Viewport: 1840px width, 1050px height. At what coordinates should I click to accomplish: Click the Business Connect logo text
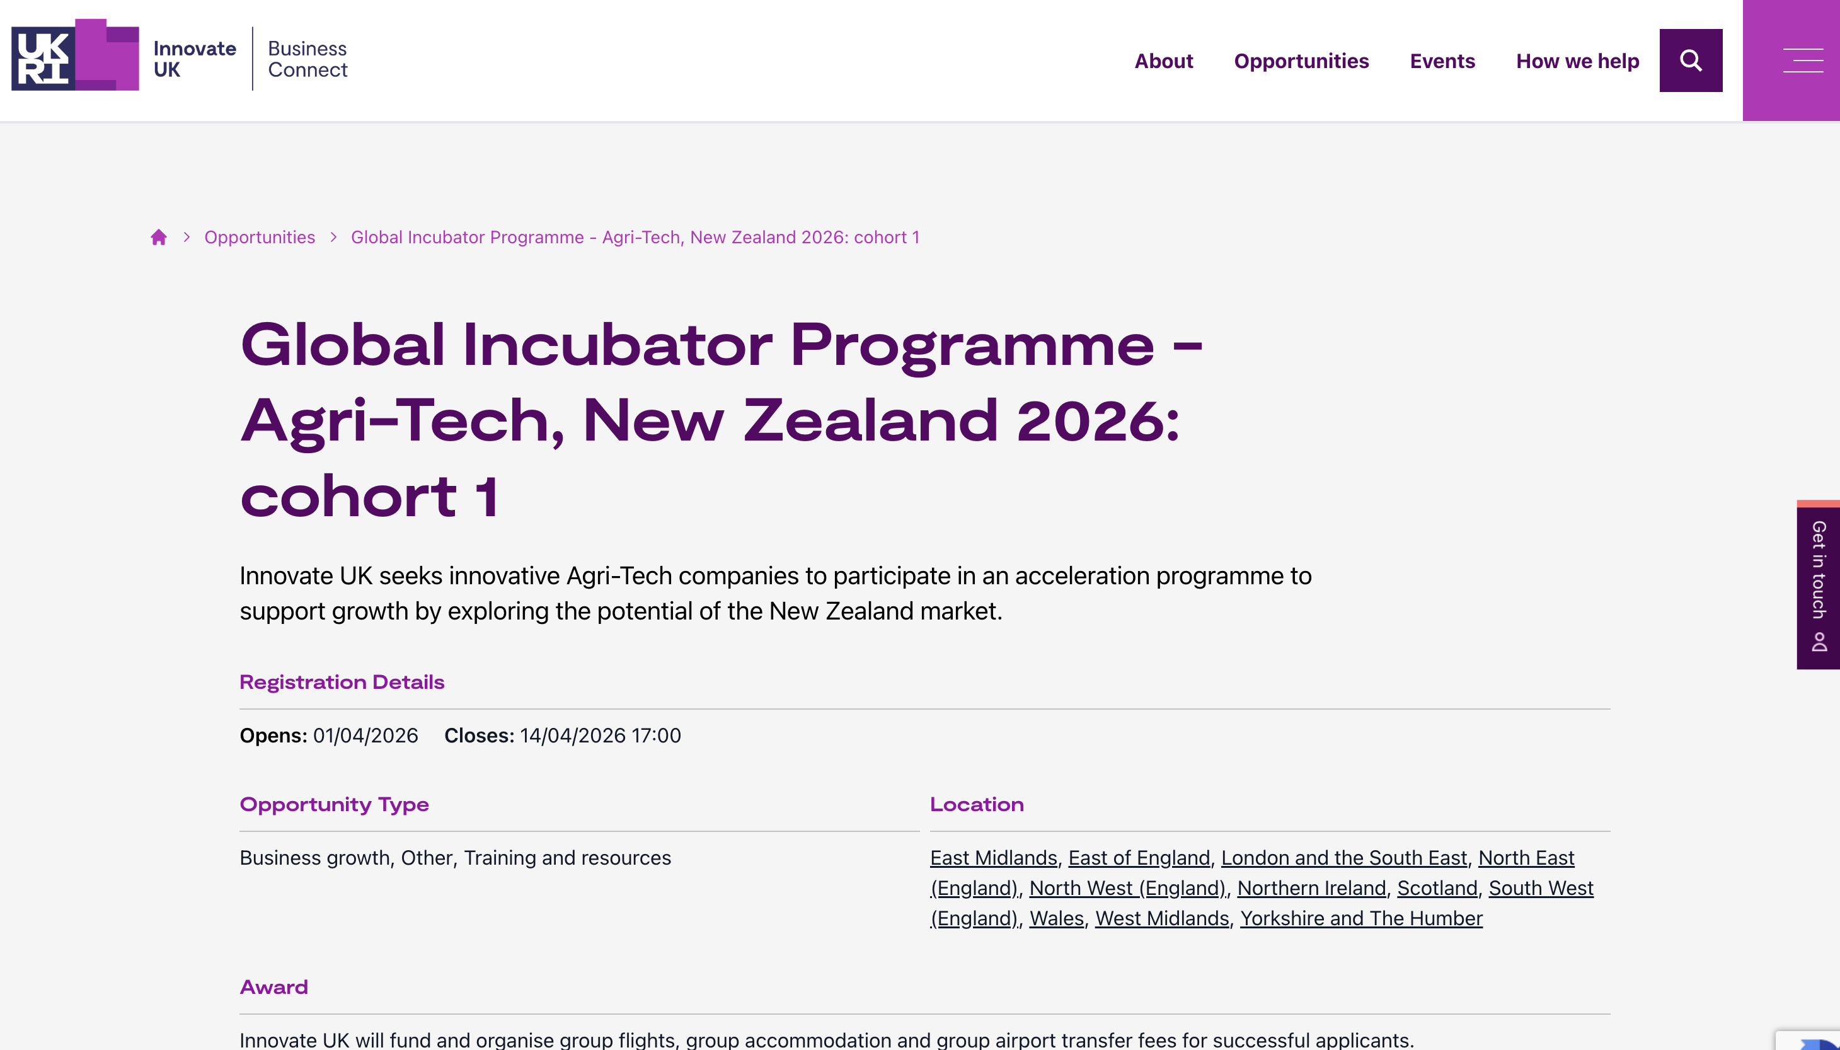coord(307,59)
